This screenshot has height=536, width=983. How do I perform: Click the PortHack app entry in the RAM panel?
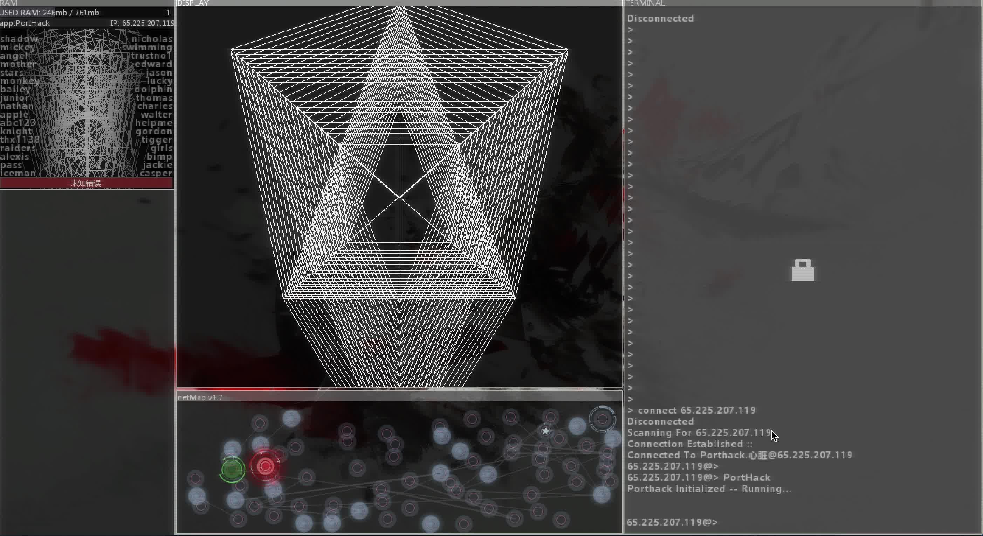(25, 23)
